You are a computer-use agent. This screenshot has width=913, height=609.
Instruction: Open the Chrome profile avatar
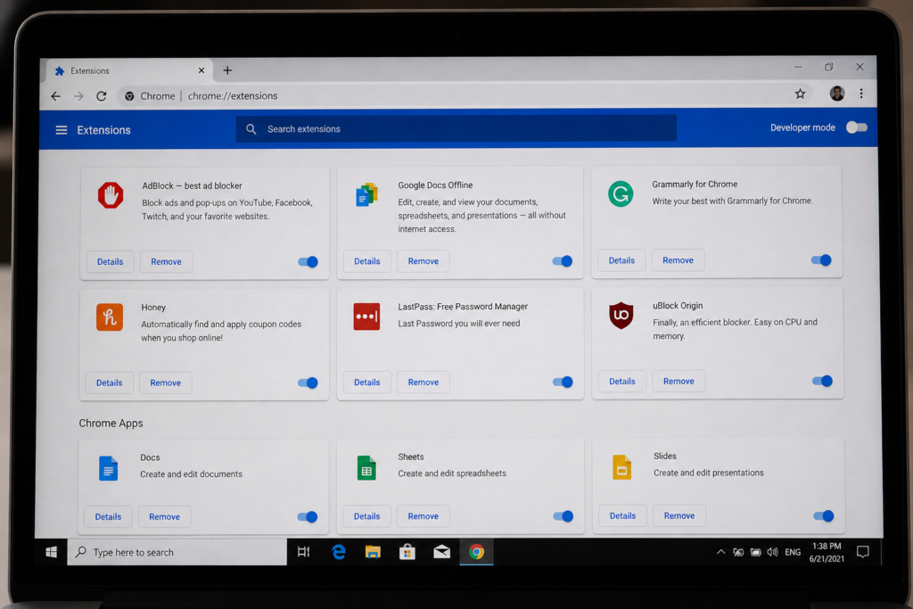point(836,93)
